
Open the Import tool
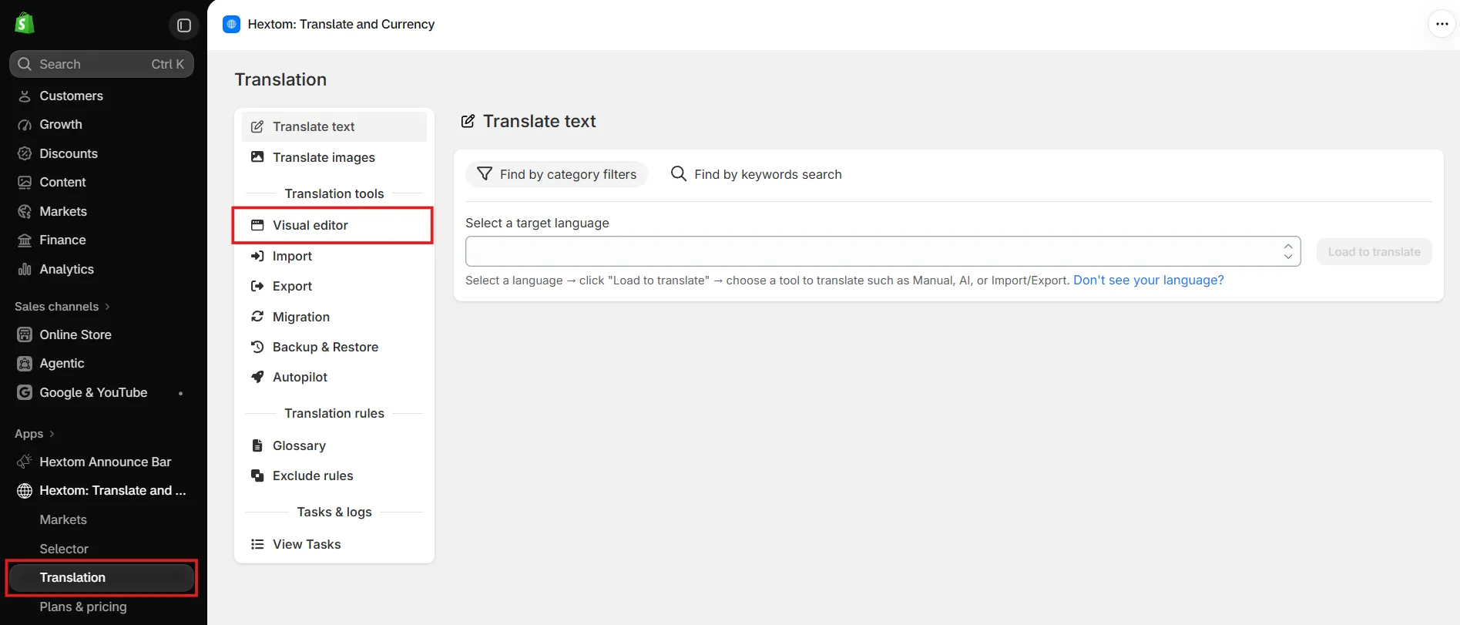click(334, 256)
